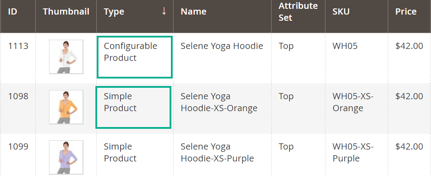Select the highlighted Simple Product cell

click(134, 107)
